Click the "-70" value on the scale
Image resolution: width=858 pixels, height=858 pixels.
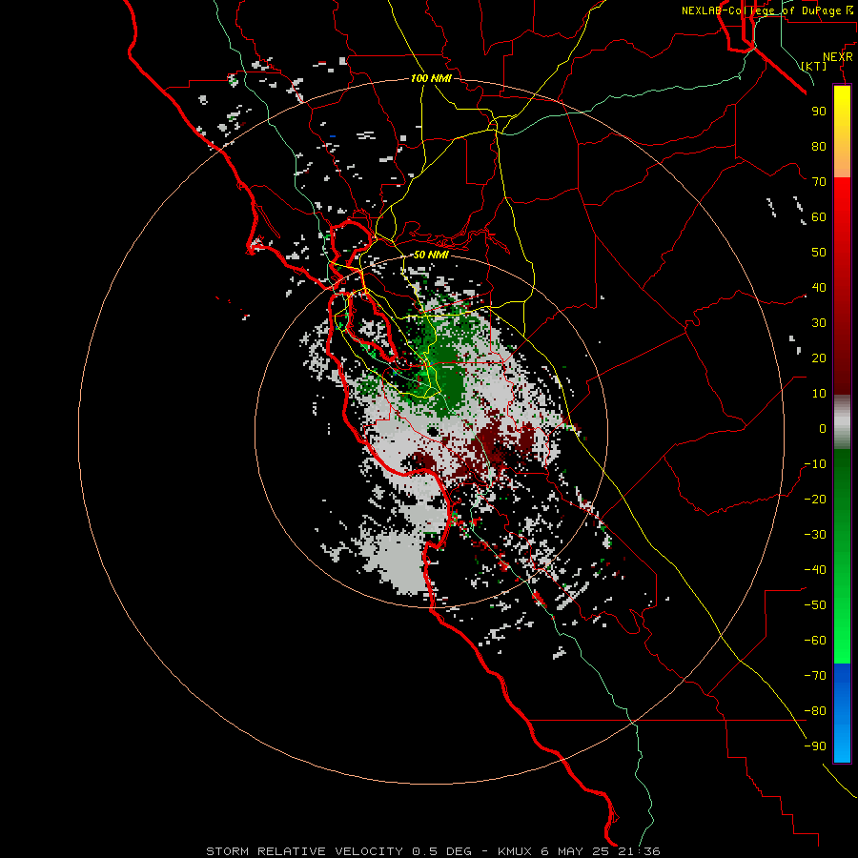[x=815, y=676]
